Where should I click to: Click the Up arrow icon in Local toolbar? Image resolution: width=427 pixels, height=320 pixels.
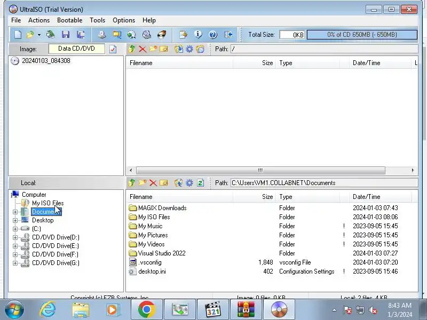tap(132, 182)
